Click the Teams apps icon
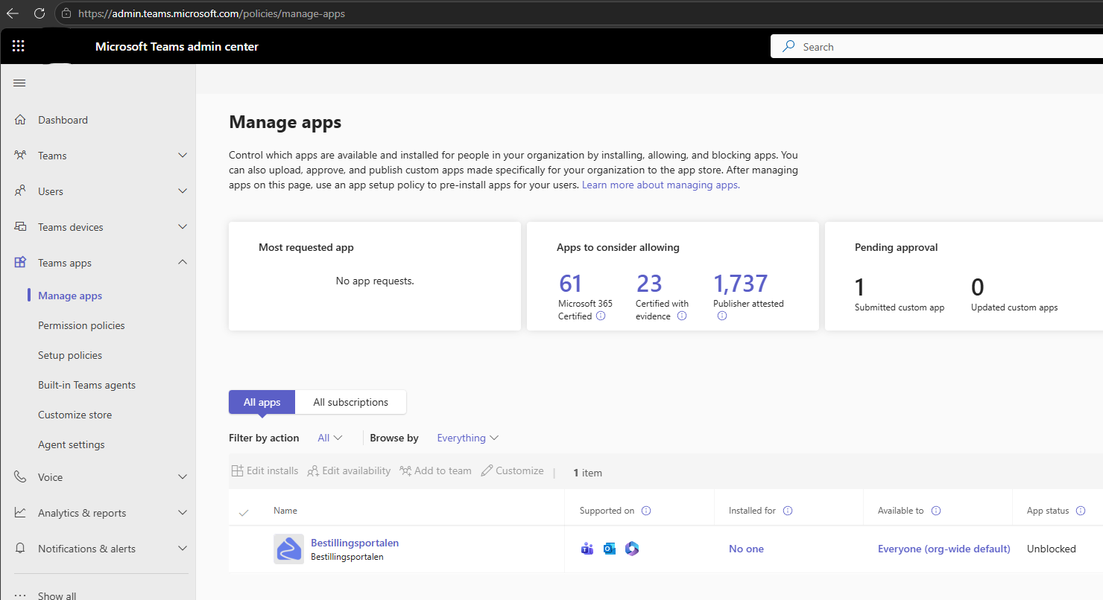1103x600 pixels. (20, 263)
